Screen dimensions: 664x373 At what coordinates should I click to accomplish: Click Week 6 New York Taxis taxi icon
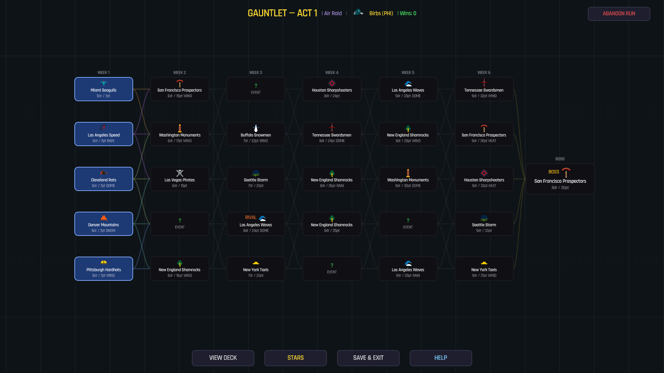tap(484, 263)
